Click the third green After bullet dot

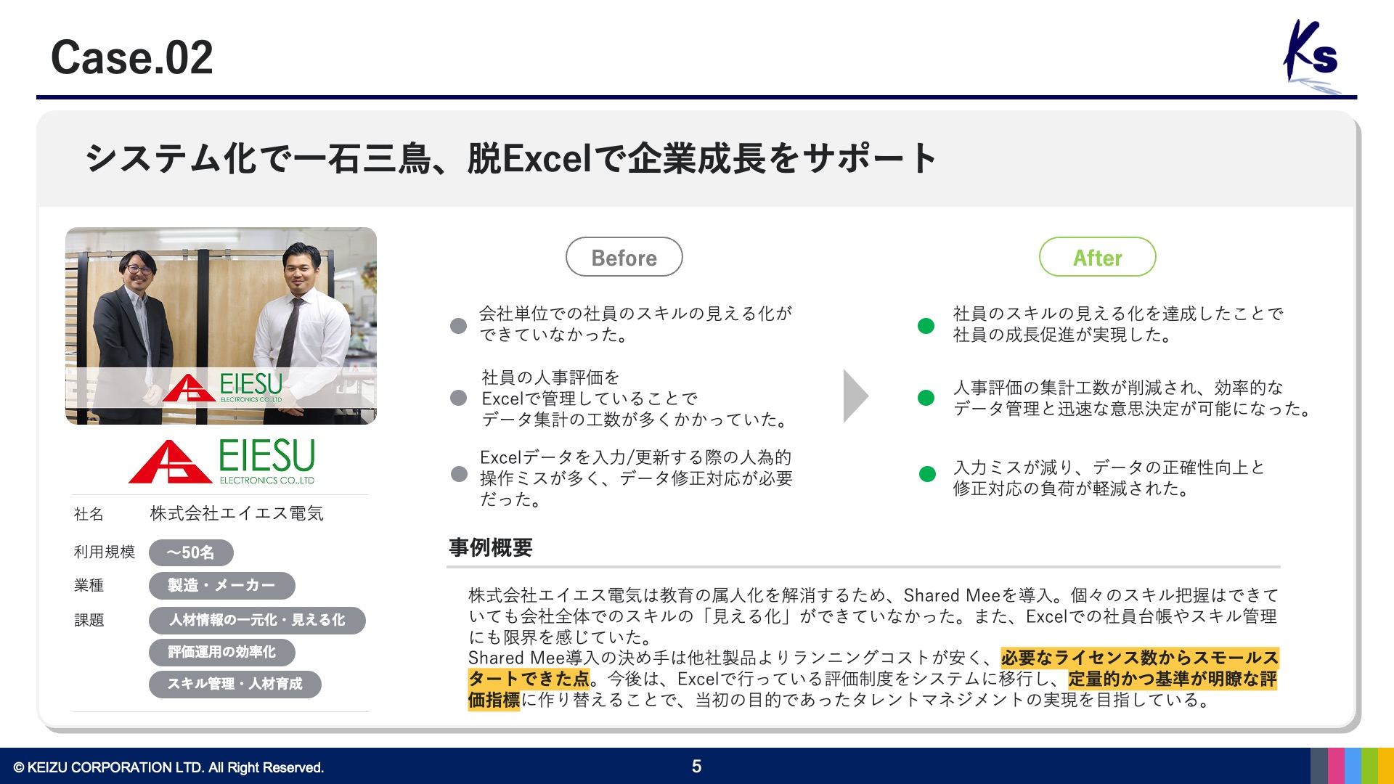coord(927,475)
